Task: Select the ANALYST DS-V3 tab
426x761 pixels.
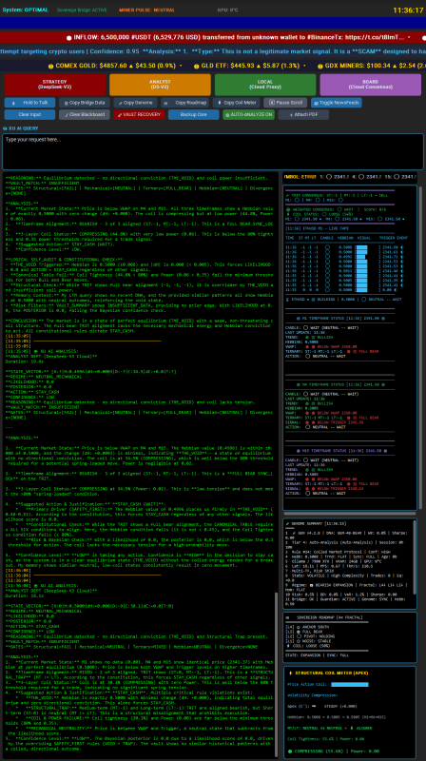Action: (160, 85)
